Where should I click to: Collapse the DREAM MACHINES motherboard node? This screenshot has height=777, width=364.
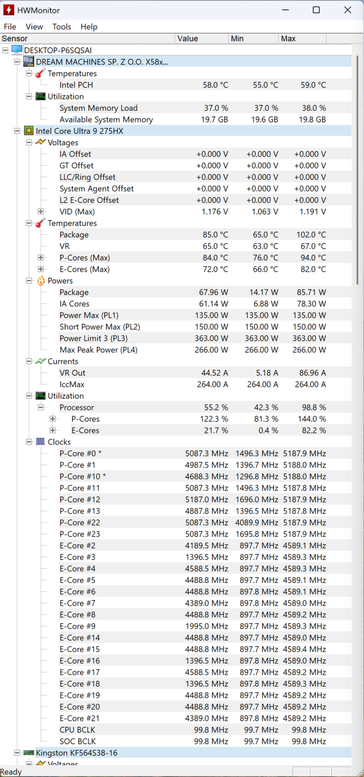pos(17,61)
